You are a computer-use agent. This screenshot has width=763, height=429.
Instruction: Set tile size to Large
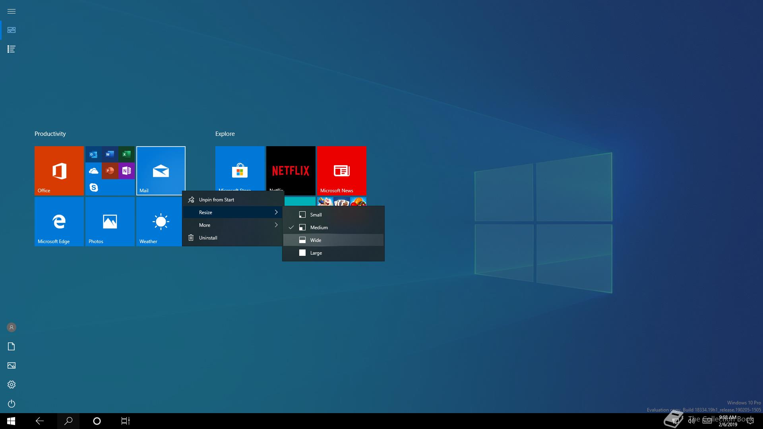(x=333, y=253)
